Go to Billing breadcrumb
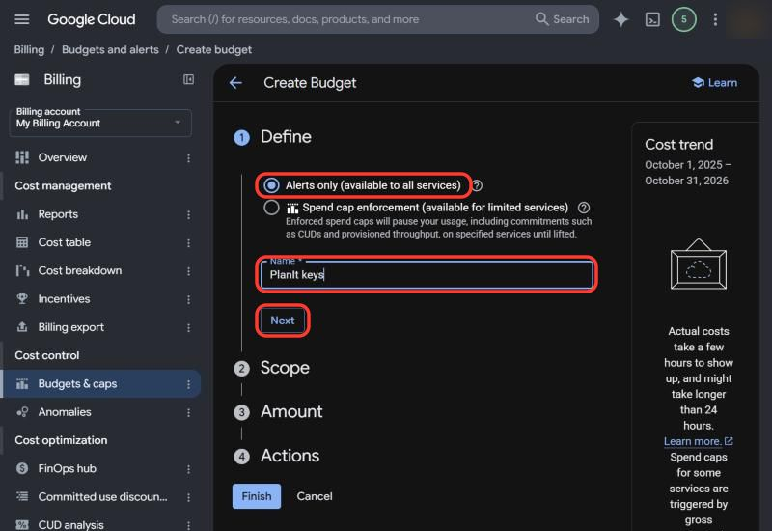Image resolution: width=772 pixels, height=531 pixels. point(29,50)
